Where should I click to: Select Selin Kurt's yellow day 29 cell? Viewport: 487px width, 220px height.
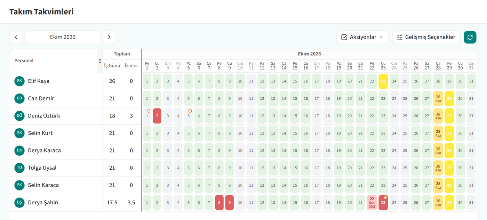(449, 133)
